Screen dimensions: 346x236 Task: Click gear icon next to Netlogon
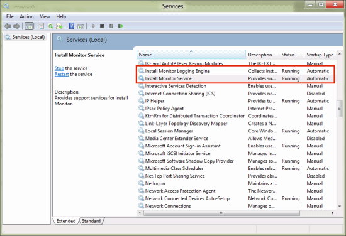pos(141,183)
